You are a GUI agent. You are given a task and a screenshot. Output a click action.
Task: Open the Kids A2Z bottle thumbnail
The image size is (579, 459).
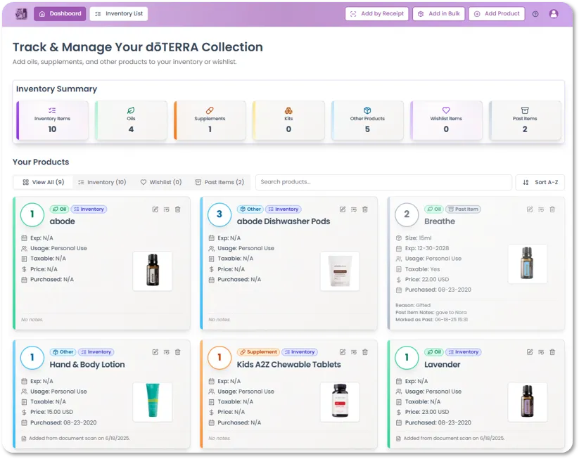click(x=340, y=402)
